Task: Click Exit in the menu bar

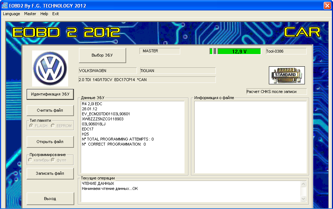Action: [x=55, y=14]
